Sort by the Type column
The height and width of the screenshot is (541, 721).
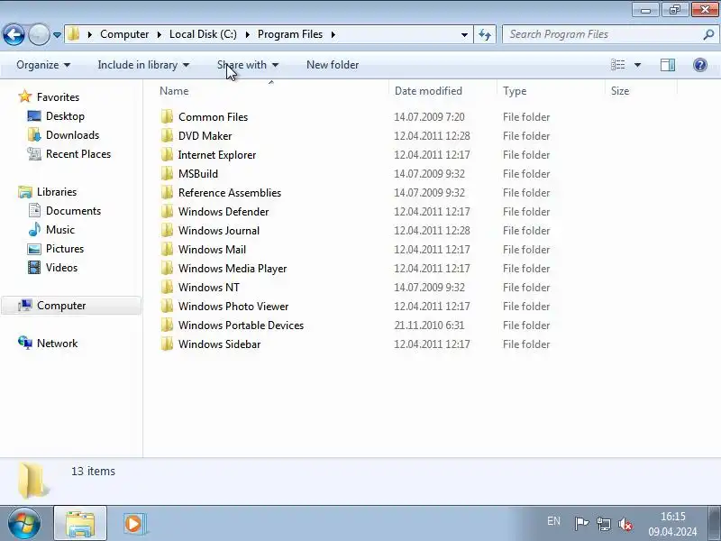click(551, 91)
